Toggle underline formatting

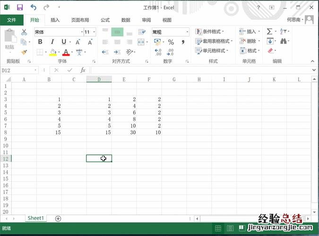point(64,42)
